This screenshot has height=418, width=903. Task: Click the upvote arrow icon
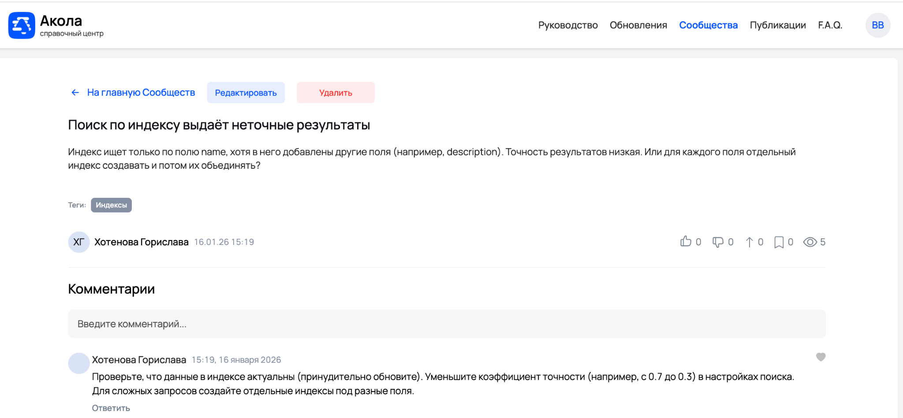click(749, 242)
